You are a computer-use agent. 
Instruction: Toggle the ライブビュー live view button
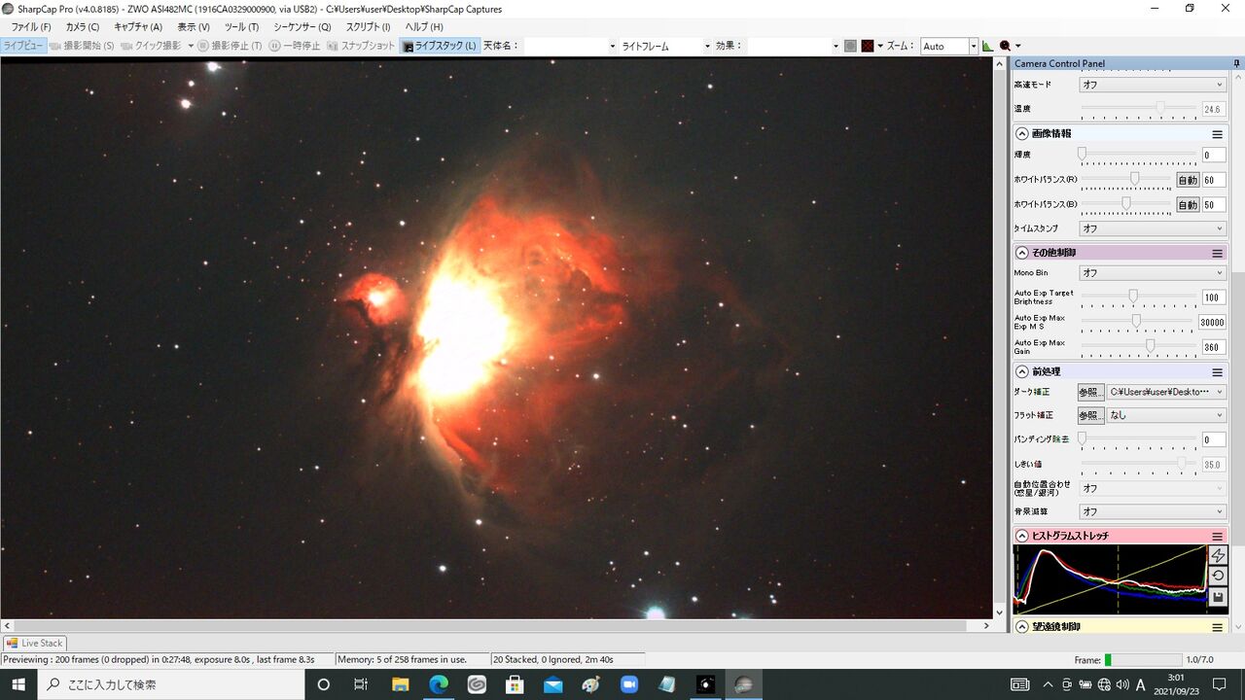tap(23, 46)
